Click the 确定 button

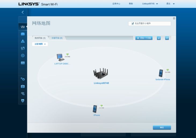coord(162,128)
